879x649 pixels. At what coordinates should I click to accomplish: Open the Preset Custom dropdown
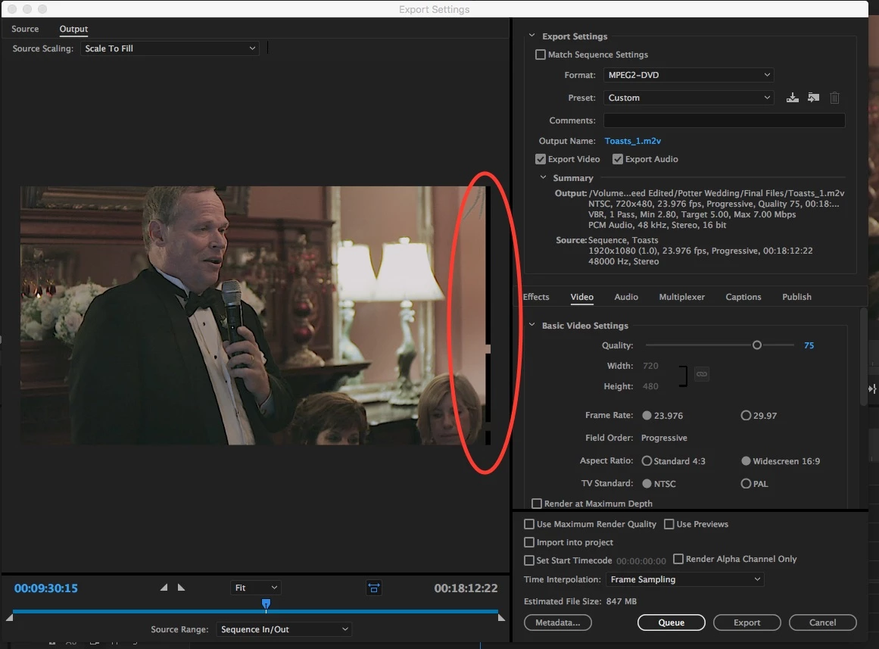click(688, 98)
